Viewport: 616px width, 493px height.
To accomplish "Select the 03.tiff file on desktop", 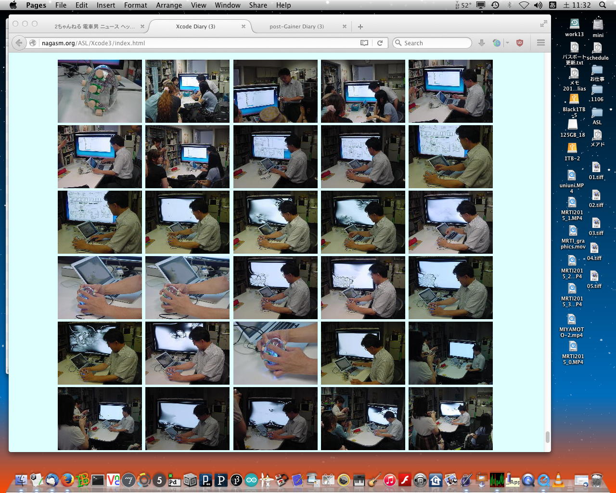I will (x=596, y=227).
